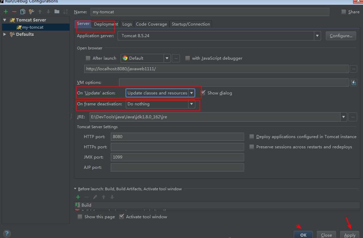Click VM options input field
The width and height of the screenshot is (363, 238).
coord(233,83)
